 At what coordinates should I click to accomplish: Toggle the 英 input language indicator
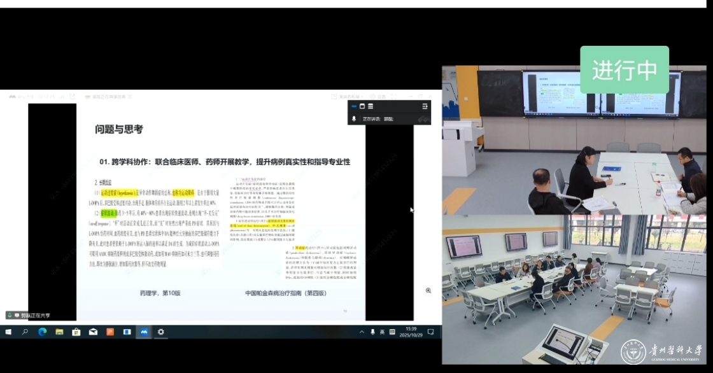[x=382, y=332]
